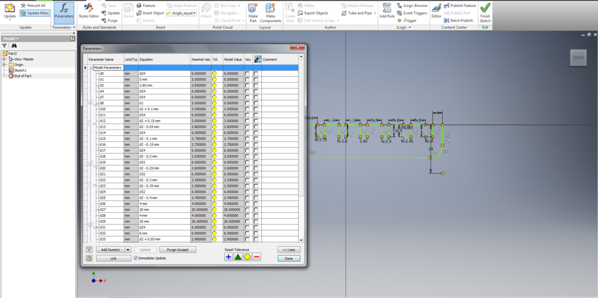Open Event Triggers
The height and width of the screenshot is (298, 598).
(412, 13)
